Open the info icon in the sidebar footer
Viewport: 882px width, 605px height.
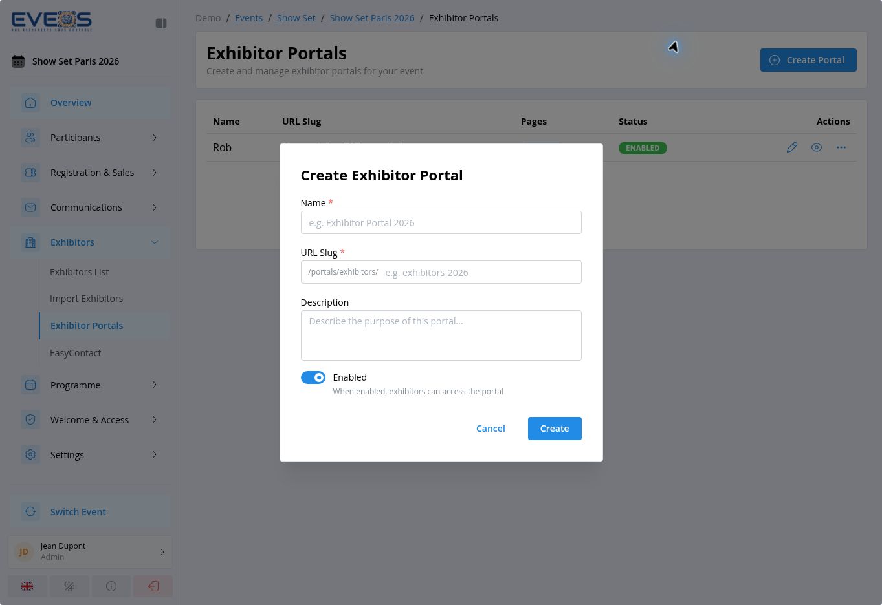pos(111,586)
